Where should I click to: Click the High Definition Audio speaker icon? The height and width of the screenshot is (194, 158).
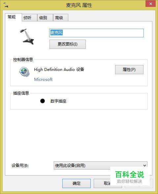pyautogui.click(x=24, y=72)
